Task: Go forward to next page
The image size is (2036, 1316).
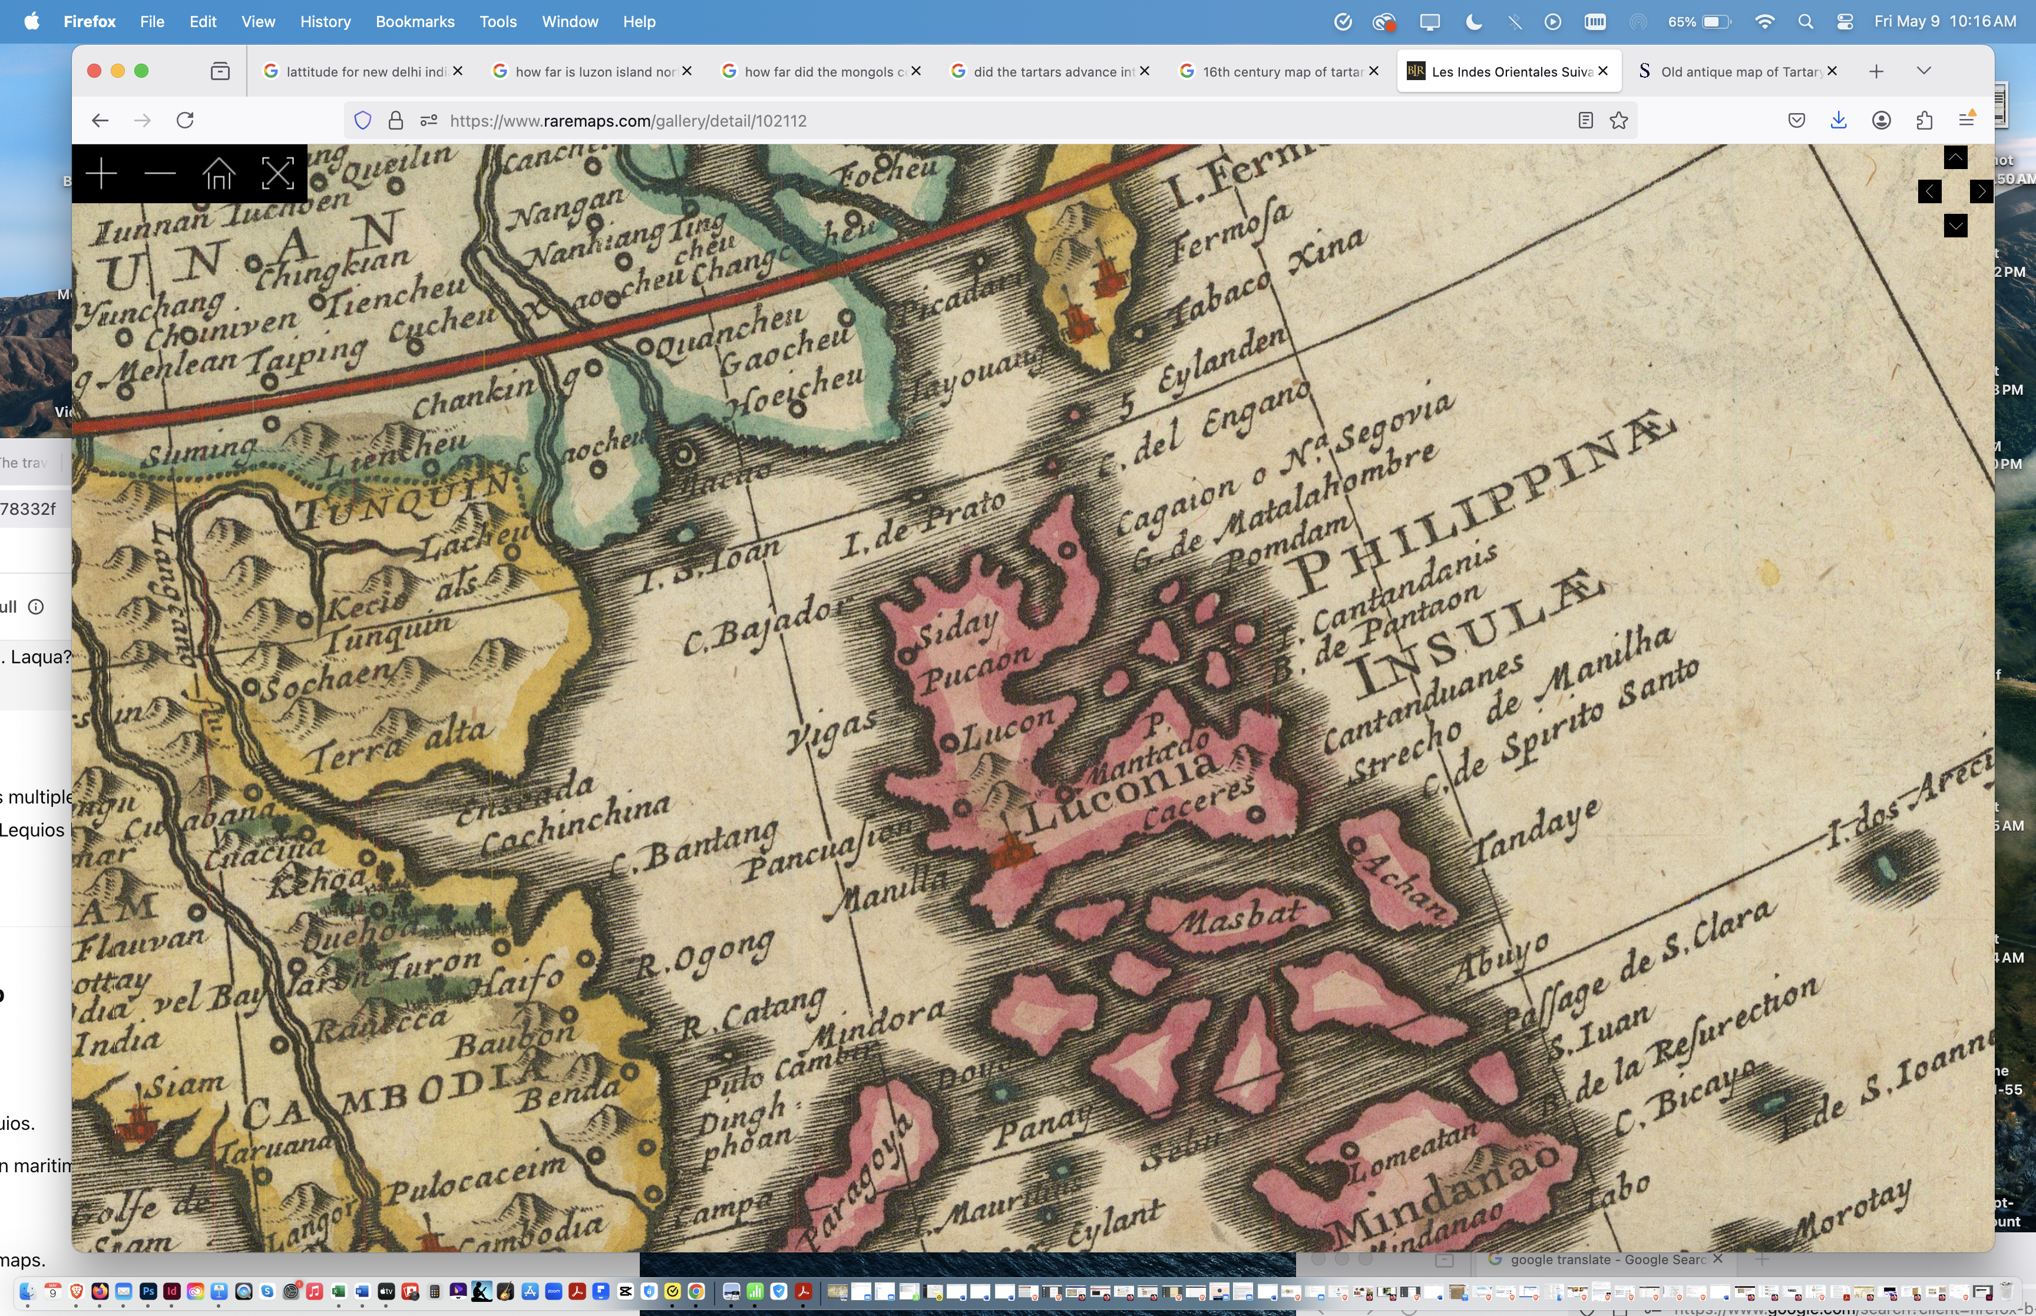Action: pyautogui.click(x=143, y=121)
